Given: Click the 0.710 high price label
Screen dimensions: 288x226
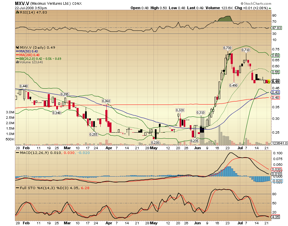Looking at the screenshot, I should (x=246, y=50).
